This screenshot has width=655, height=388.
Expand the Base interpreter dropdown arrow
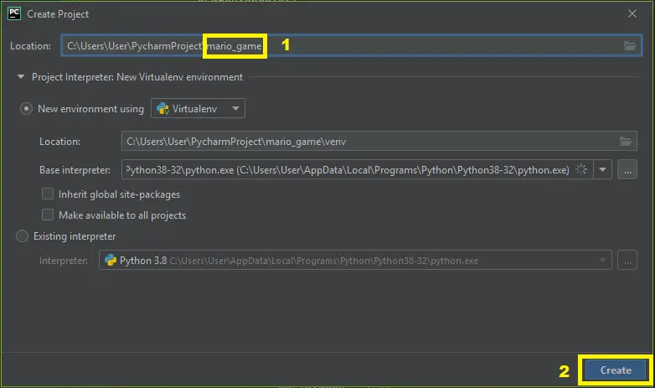[x=604, y=170]
